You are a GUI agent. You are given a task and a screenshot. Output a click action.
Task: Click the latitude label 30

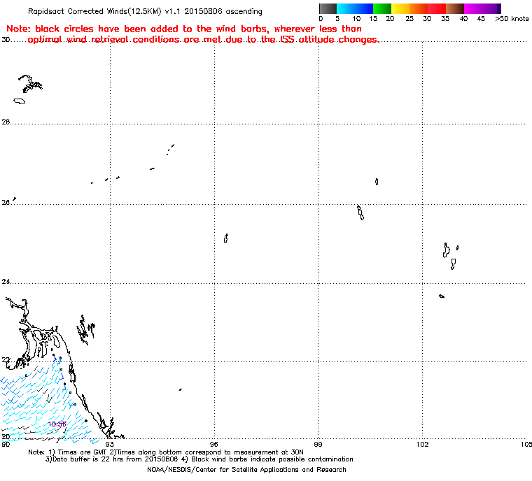(x=6, y=40)
